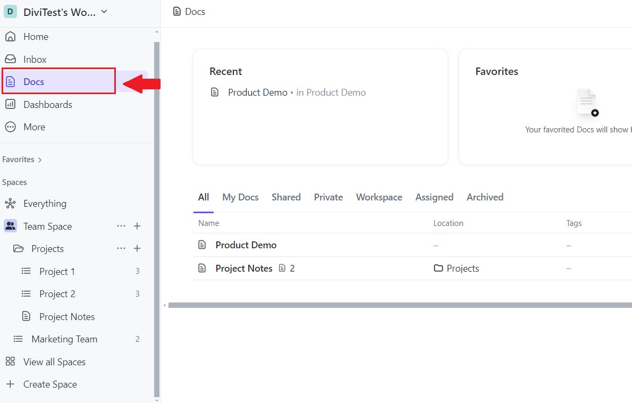Click the More sidebar icon
Screen dimensions: 632x403
[x=11, y=127]
